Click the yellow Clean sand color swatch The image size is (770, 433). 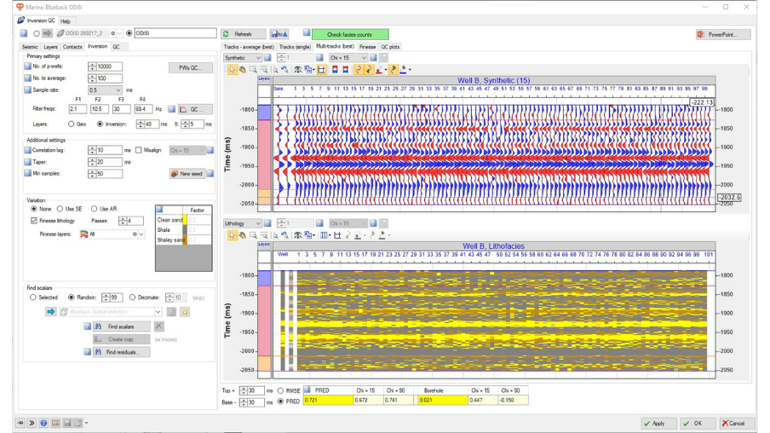pyautogui.click(x=185, y=220)
